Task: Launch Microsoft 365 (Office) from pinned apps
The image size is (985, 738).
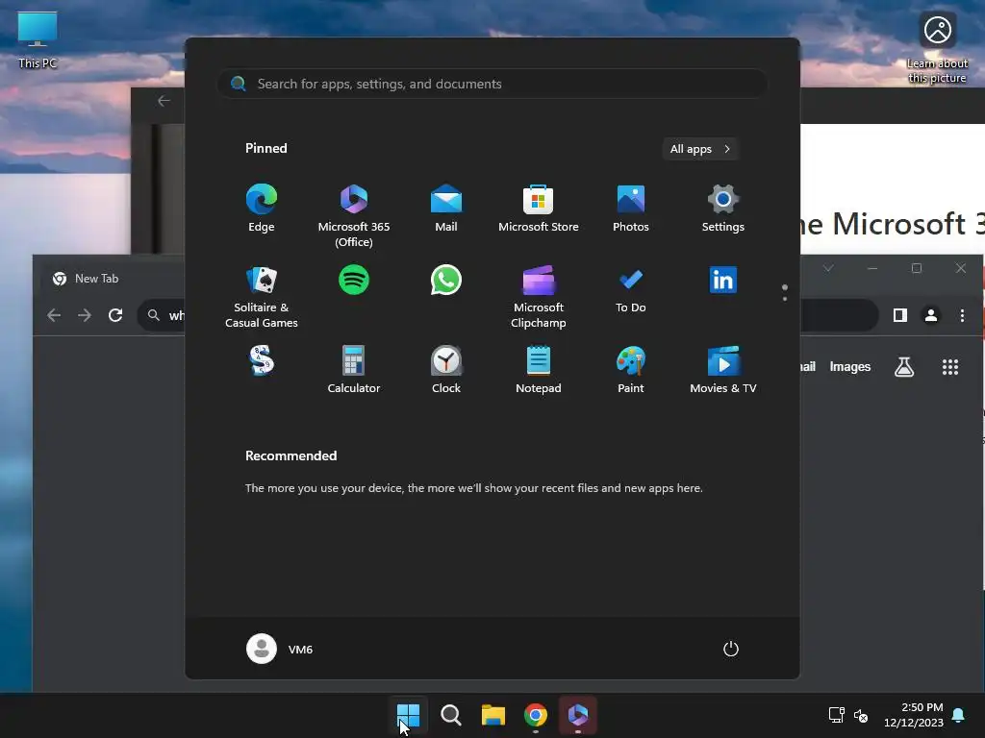Action: coord(354,215)
